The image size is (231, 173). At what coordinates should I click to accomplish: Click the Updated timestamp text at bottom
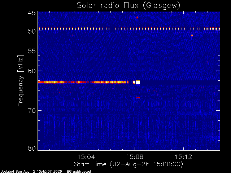[31, 172]
